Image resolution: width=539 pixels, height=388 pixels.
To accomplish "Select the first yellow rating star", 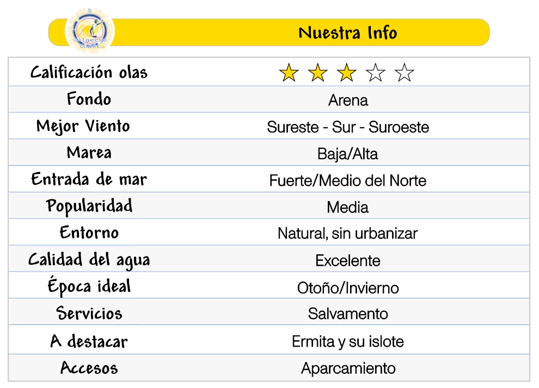I will (x=289, y=72).
